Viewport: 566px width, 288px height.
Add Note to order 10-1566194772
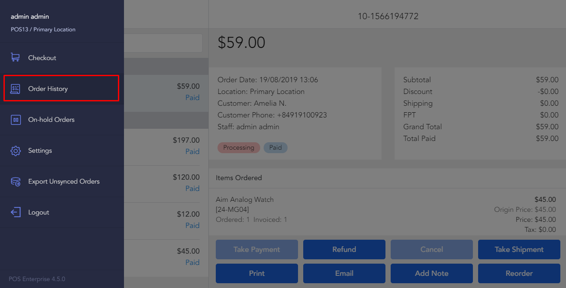[x=431, y=273]
